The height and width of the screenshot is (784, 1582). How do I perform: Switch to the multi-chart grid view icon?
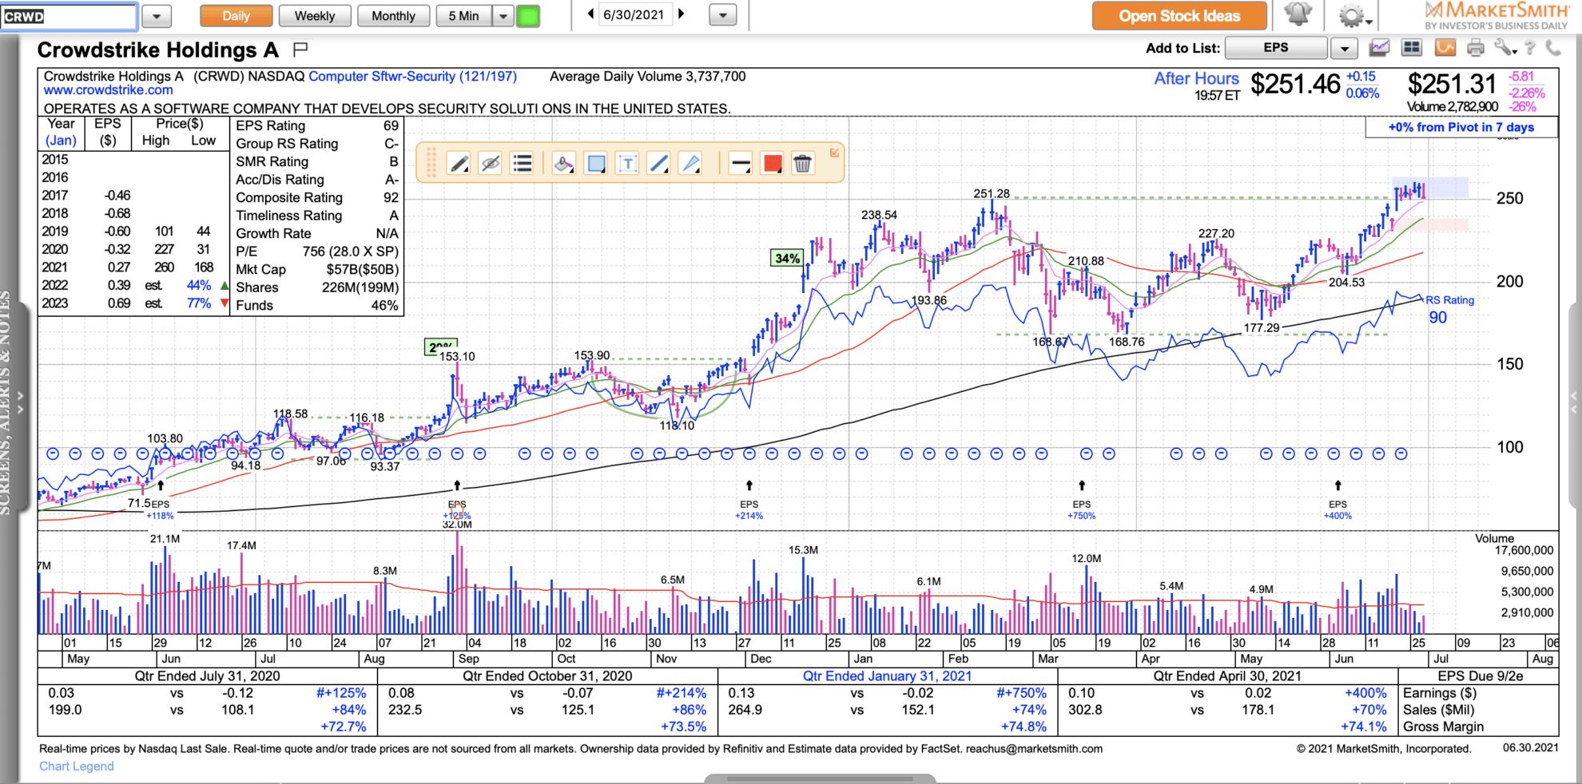(x=1412, y=48)
